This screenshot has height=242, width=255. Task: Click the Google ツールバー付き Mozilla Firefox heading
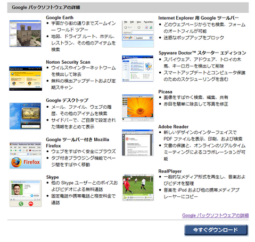pos(77,143)
